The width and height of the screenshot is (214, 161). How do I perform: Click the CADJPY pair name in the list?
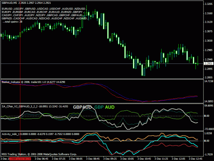click(x=7, y=15)
